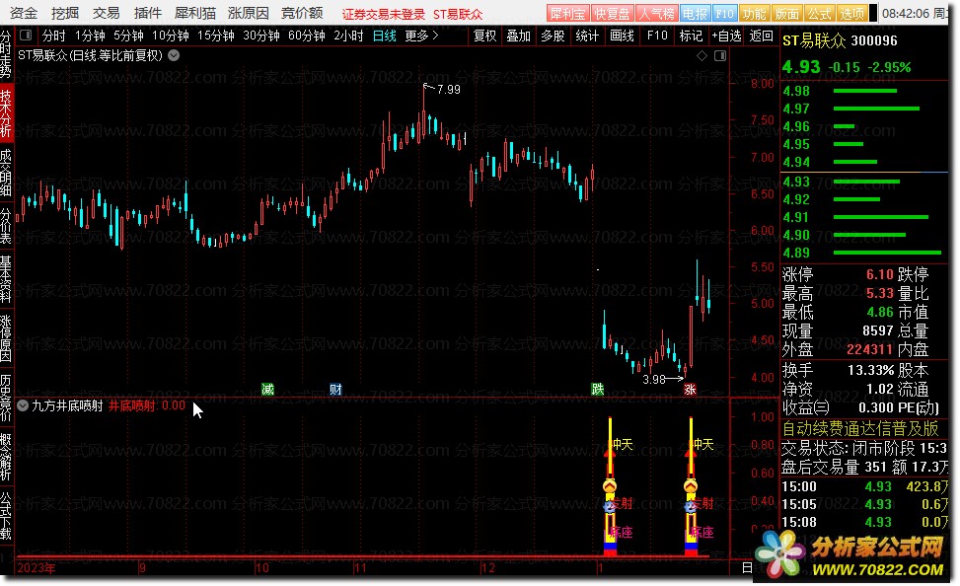Click the 画线 drawing button
This screenshot has height=586, width=960.
622,37
